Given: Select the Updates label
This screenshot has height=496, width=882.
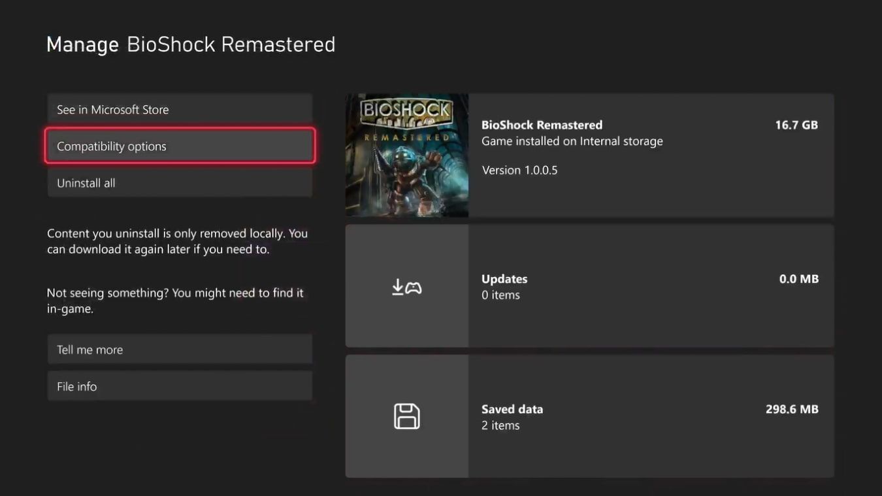Looking at the screenshot, I should [x=504, y=278].
